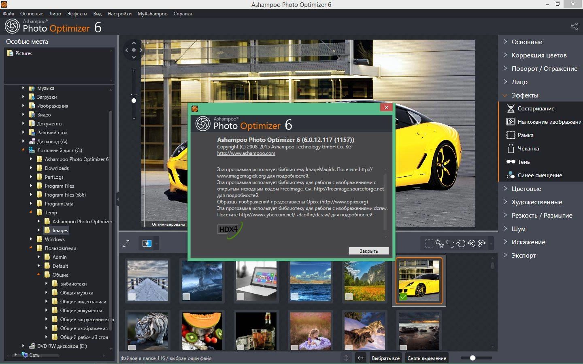Open the Основные menu
Image resolution: width=583 pixels, height=364 pixels.
pos(32,14)
